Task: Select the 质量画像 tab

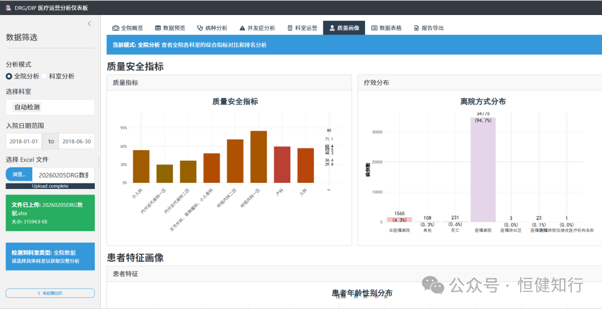Action: [344, 28]
